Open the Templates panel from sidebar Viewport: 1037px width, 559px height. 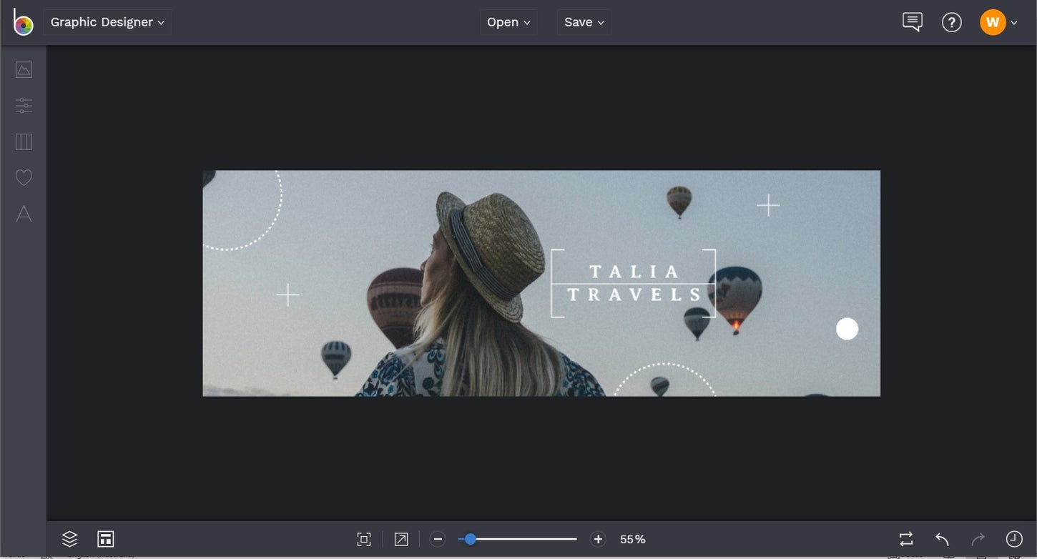(x=23, y=142)
